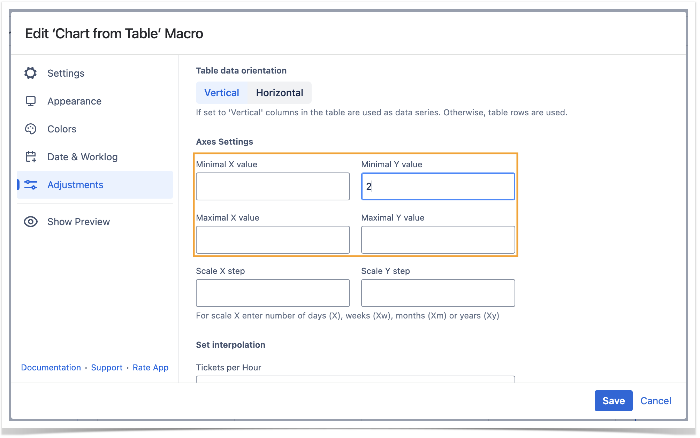Open the Date & Worklog section
This screenshot has width=700, height=438.
pos(82,157)
